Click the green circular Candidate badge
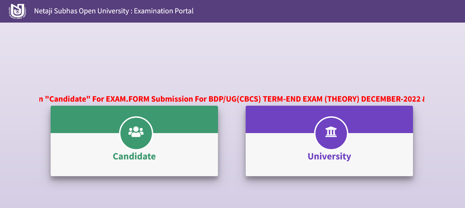 click(x=135, y=133)
